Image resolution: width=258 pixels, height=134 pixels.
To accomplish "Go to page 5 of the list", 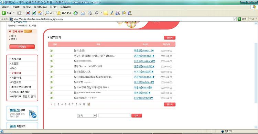I will click(65, 104).
